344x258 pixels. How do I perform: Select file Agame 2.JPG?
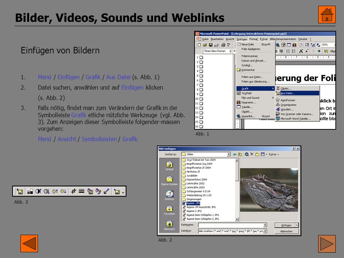(192, 211)
